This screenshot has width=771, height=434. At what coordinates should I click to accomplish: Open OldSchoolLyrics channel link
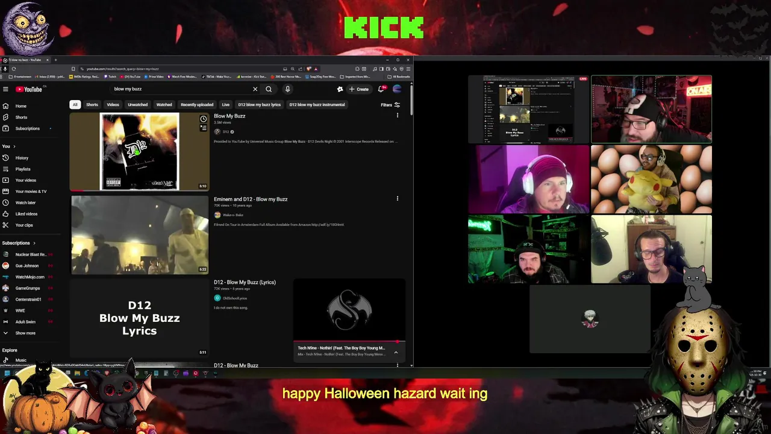tap(235, 298)
